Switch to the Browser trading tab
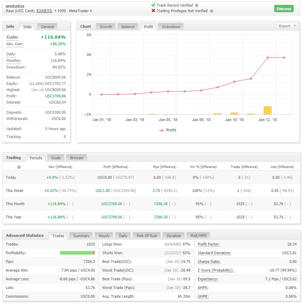Image resolution: width=302 pixels, height=305 pixels. (77, 158)
